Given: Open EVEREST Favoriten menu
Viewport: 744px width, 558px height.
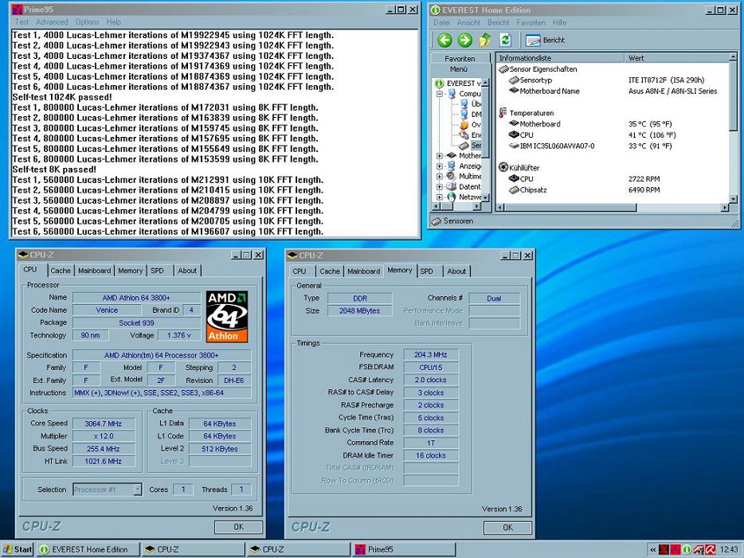Looking at the screenshot, I should (x=531, y=22).
